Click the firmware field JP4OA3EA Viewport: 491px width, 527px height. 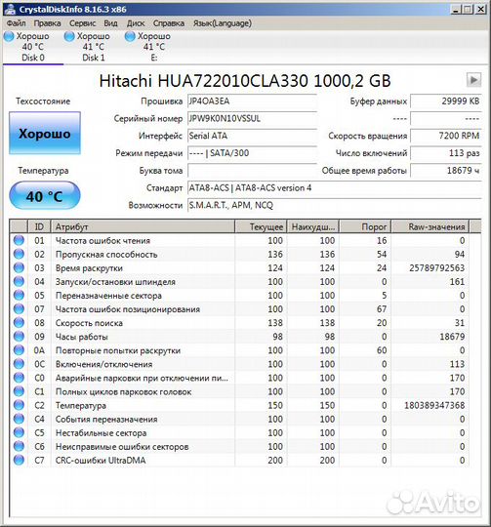252,101
